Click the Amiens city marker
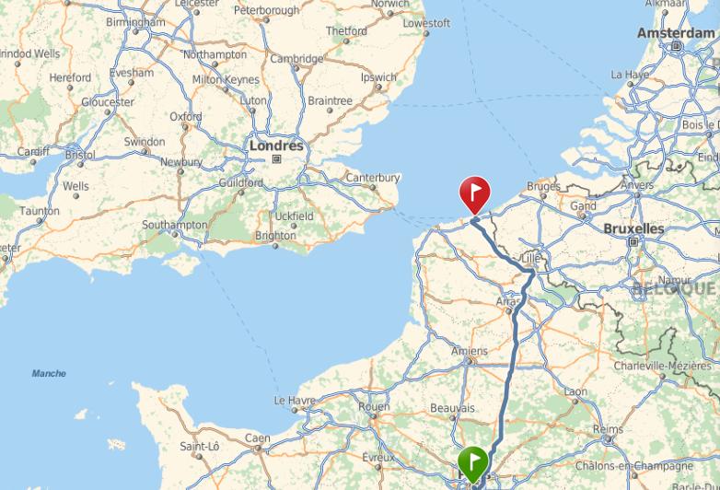Viewport: 720px width, 490px height. click(x=469, y=361)
